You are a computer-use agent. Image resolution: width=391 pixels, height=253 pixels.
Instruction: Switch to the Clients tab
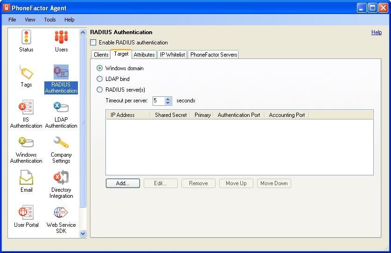[x=101, y=55]
